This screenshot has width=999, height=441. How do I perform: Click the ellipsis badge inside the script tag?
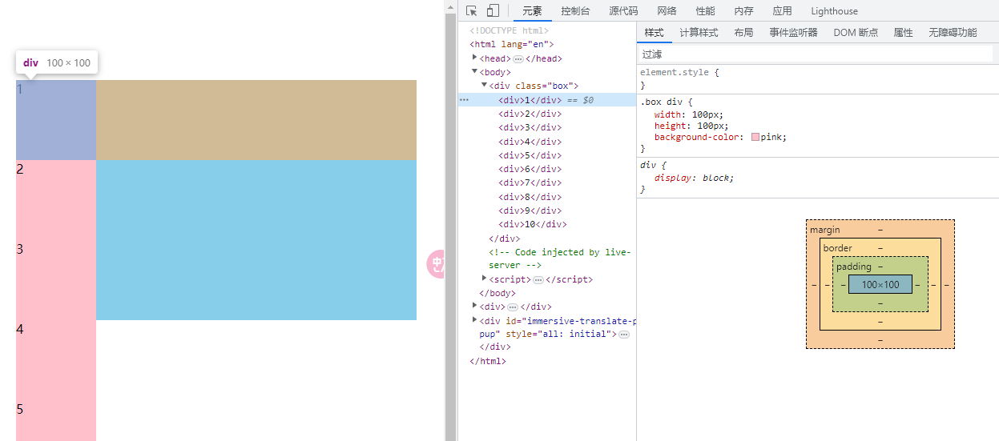pos(538,280)
